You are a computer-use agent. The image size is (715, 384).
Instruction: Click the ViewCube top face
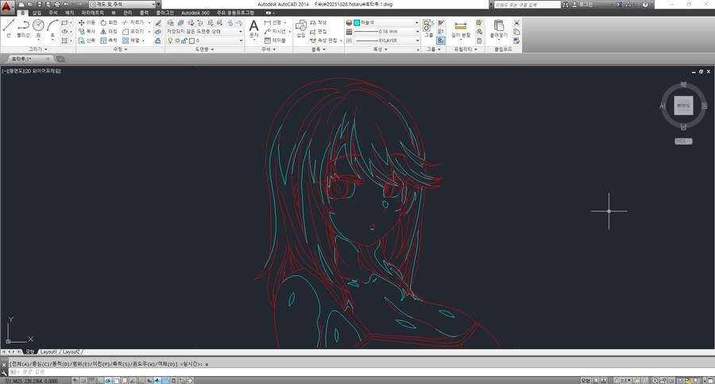click(683, 106)
